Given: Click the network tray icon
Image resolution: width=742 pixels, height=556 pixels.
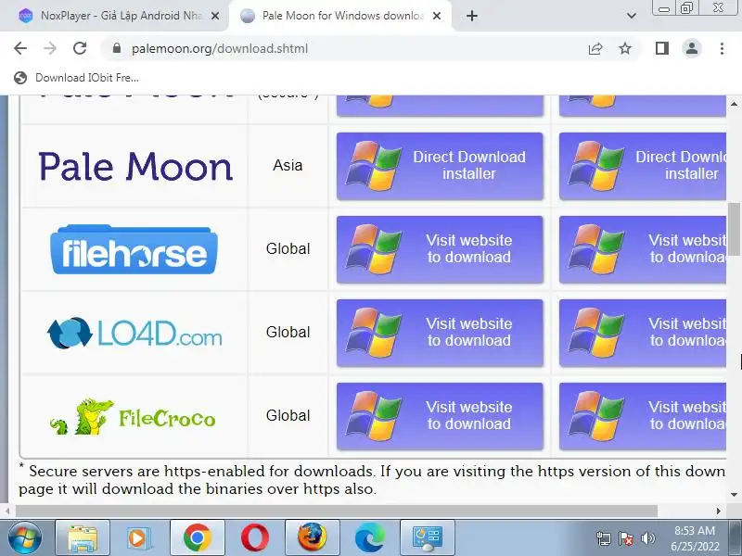Looking at the screenshot, I should [604, 538].
